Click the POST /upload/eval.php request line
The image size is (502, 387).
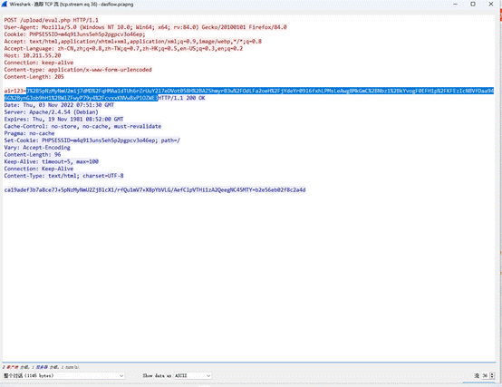(52, 20)
